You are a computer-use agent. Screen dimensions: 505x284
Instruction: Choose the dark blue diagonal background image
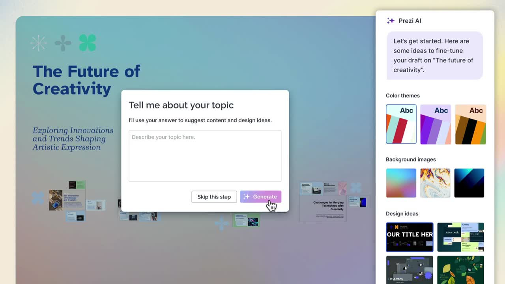pos(469,183)
